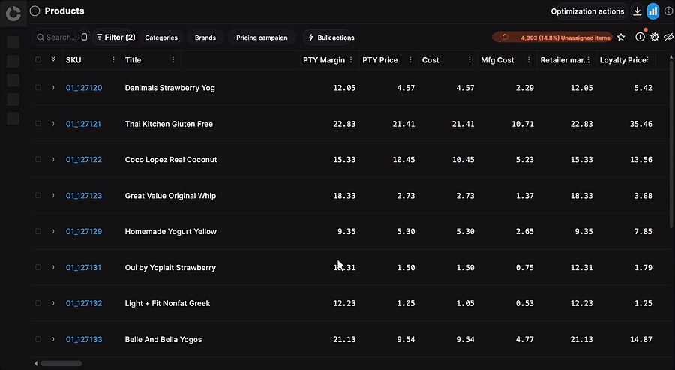Expand row 01_127129 details

[53, 231]
